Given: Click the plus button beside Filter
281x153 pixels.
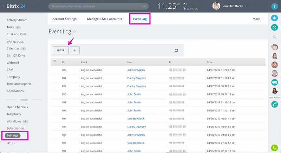Looking at the screenshot, I should 75,50.
